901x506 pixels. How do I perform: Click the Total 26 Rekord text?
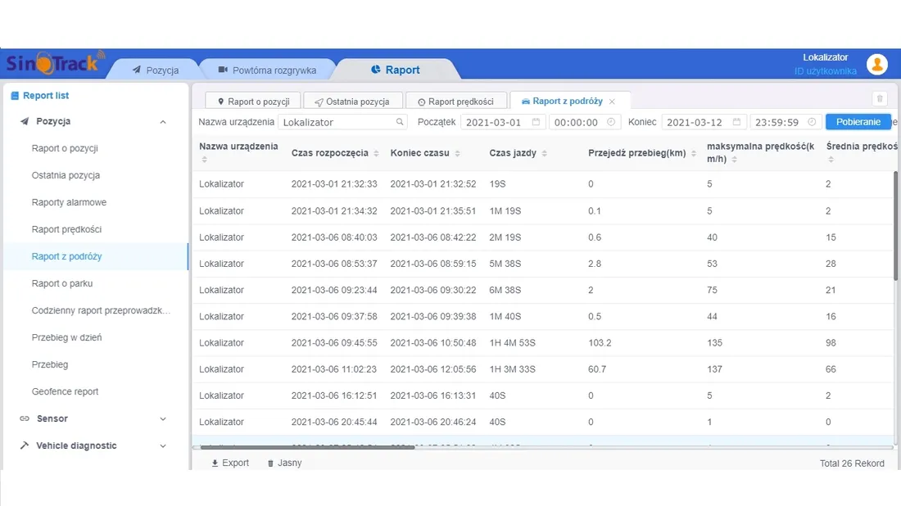click(x=852, y=463)
